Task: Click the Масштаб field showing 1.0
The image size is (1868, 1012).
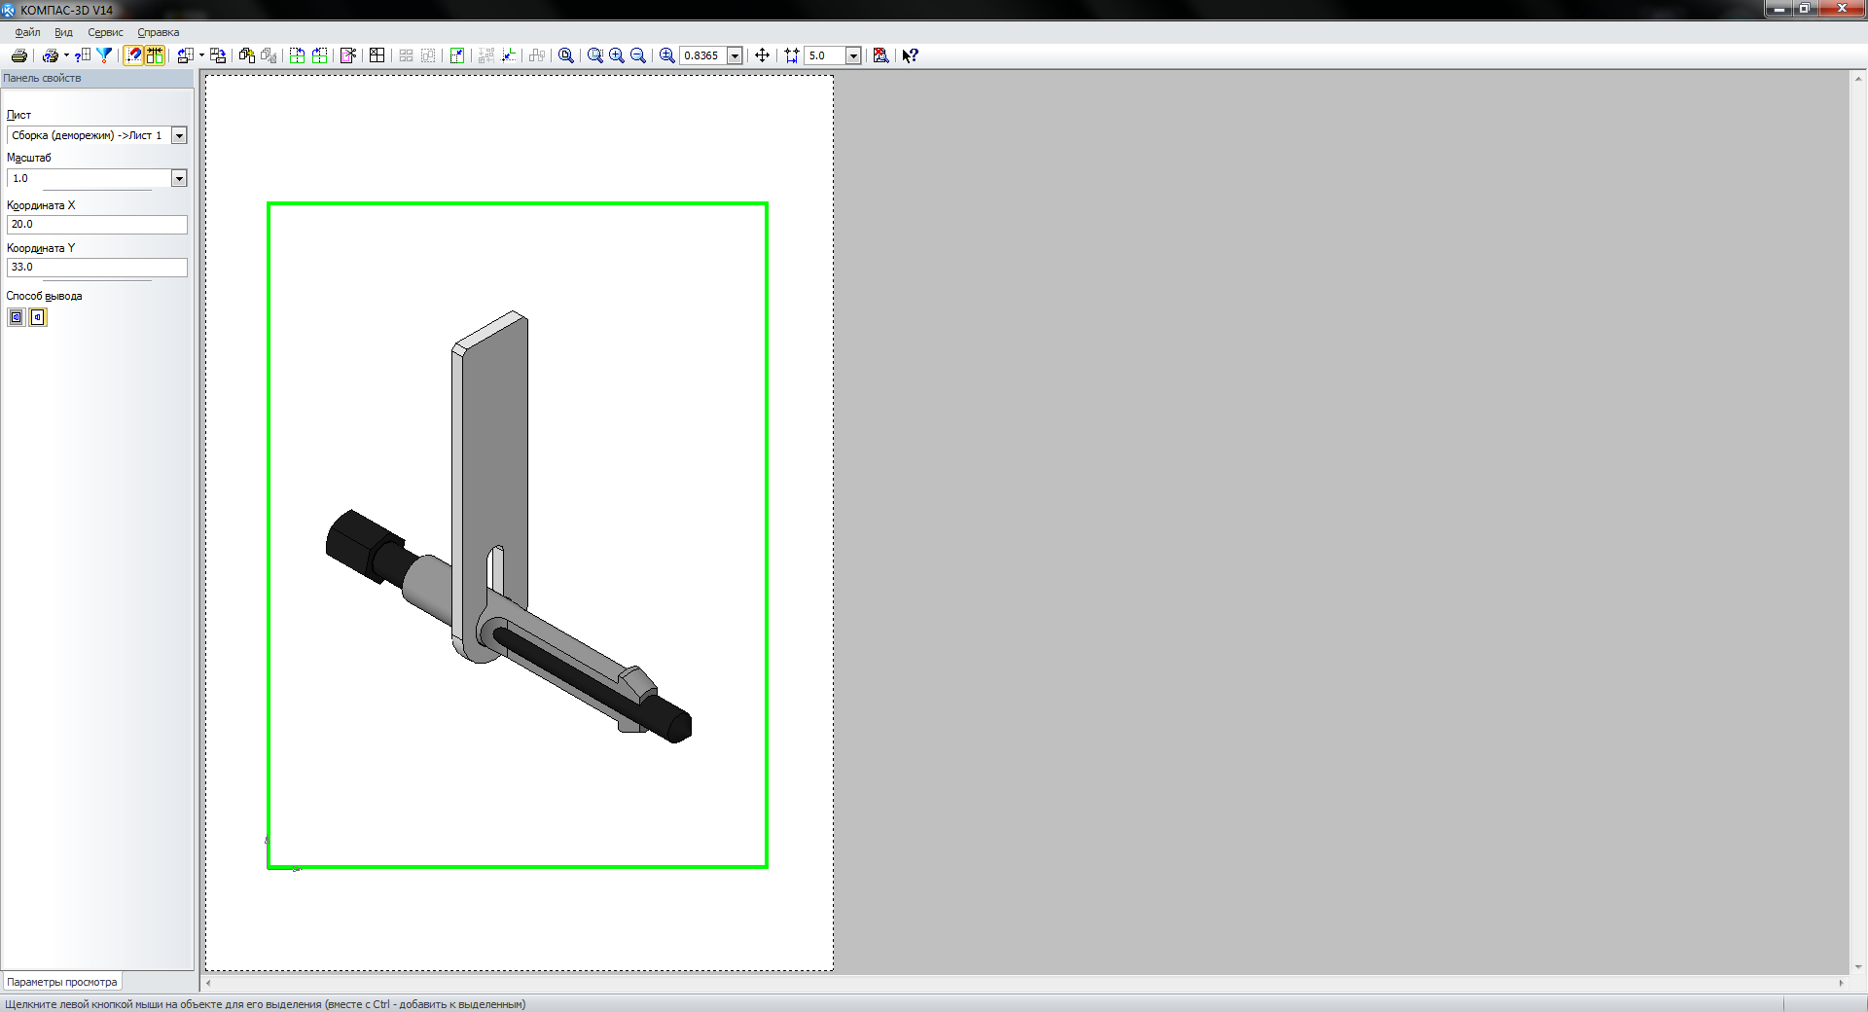Action: point(89,178)
